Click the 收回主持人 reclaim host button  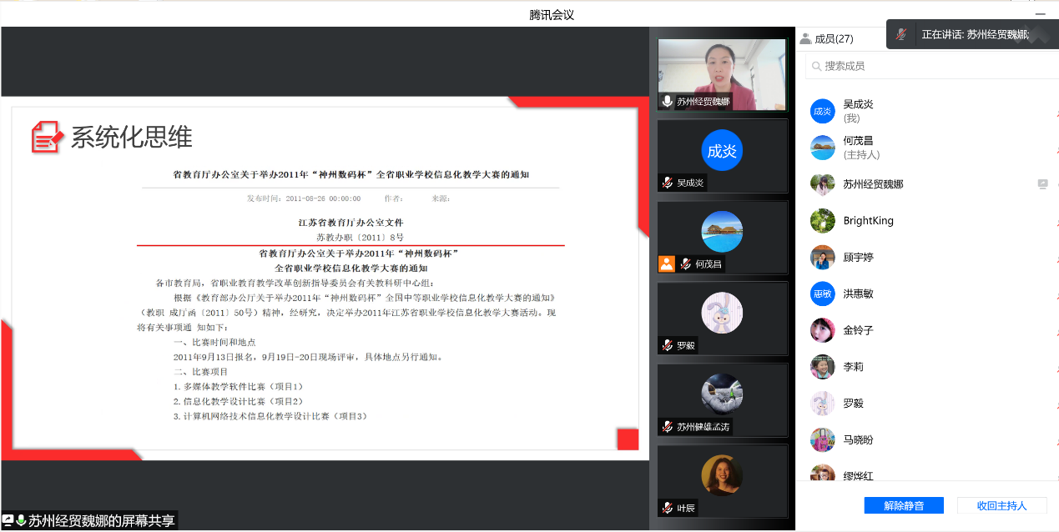(1001, 505)
